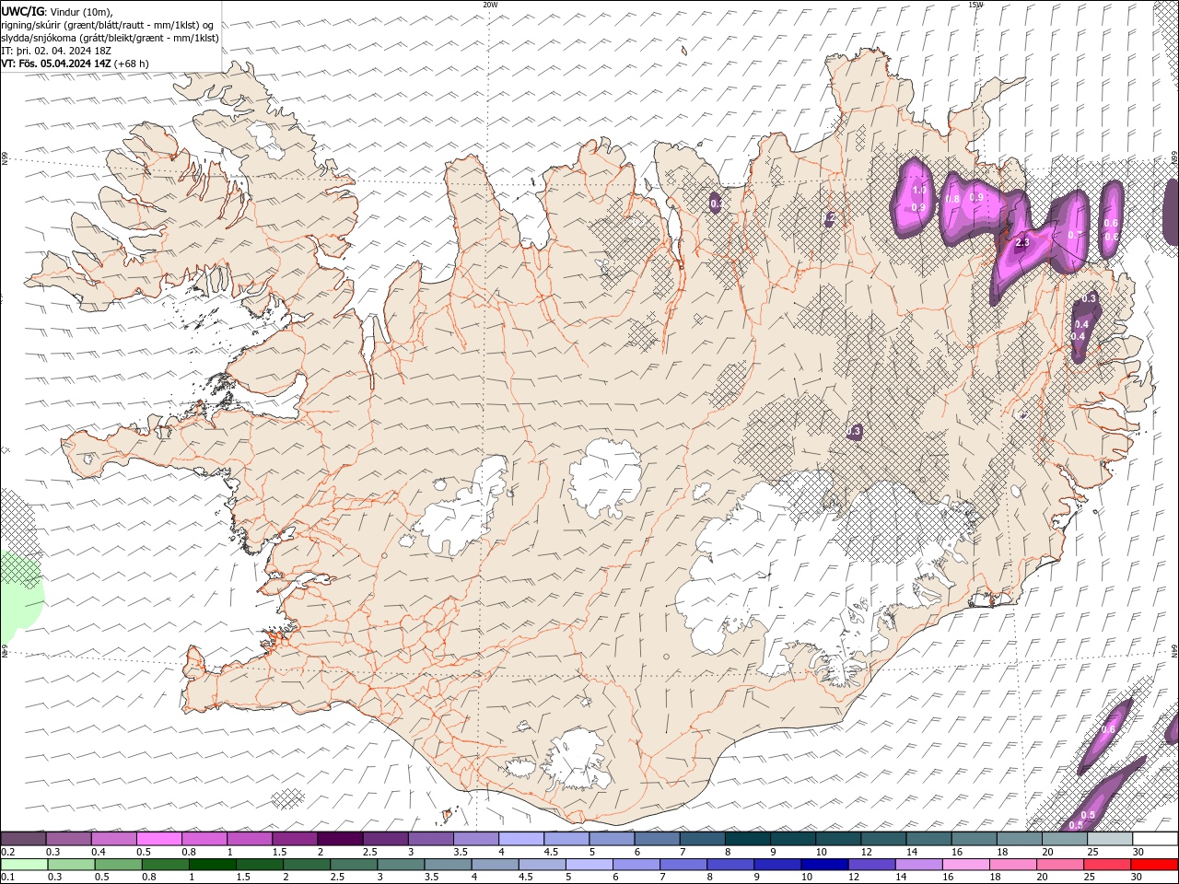Screen dimensions: 1179x884
Task: Click the header line 'UWC/IG: Vindur (10m),'
Action: 57,11
